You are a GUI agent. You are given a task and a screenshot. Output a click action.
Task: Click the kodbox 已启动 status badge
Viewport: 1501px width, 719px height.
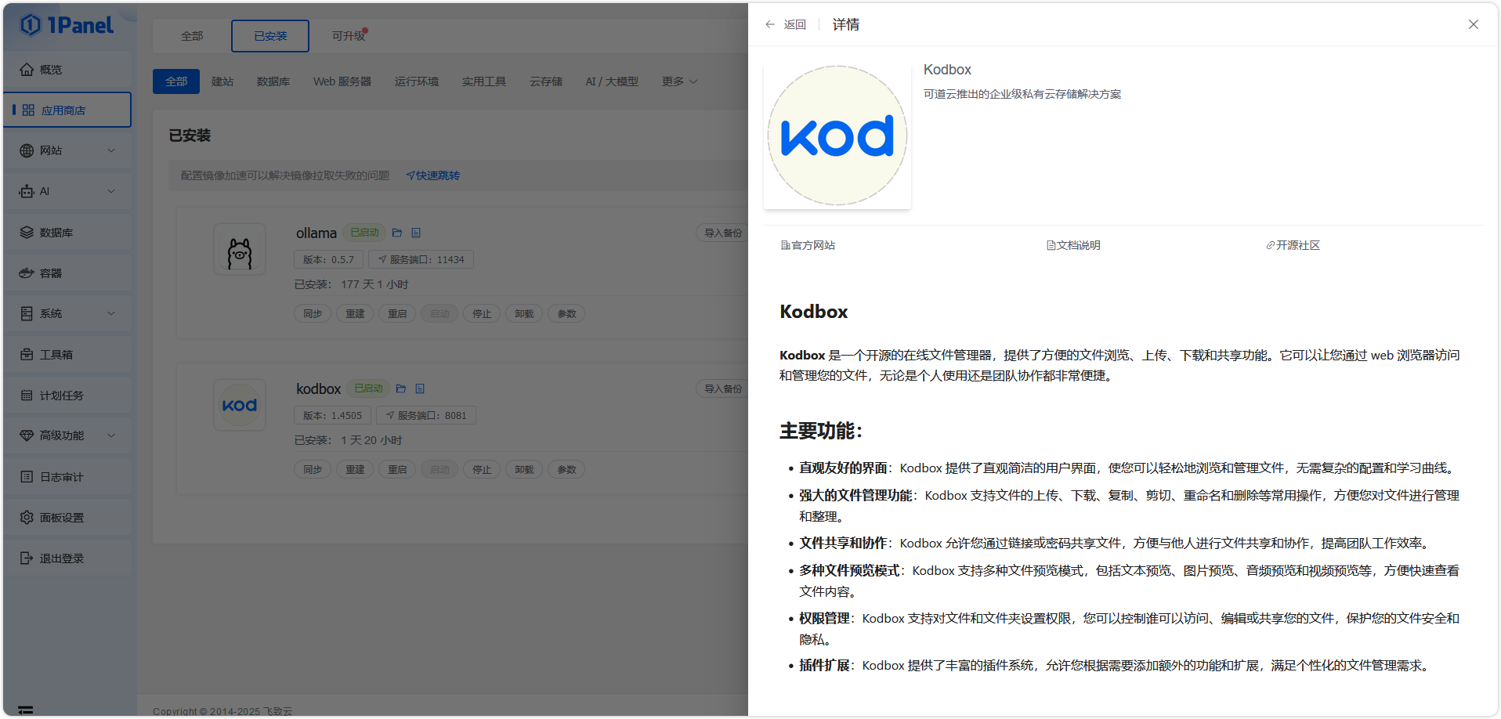(x=368, y=388)
